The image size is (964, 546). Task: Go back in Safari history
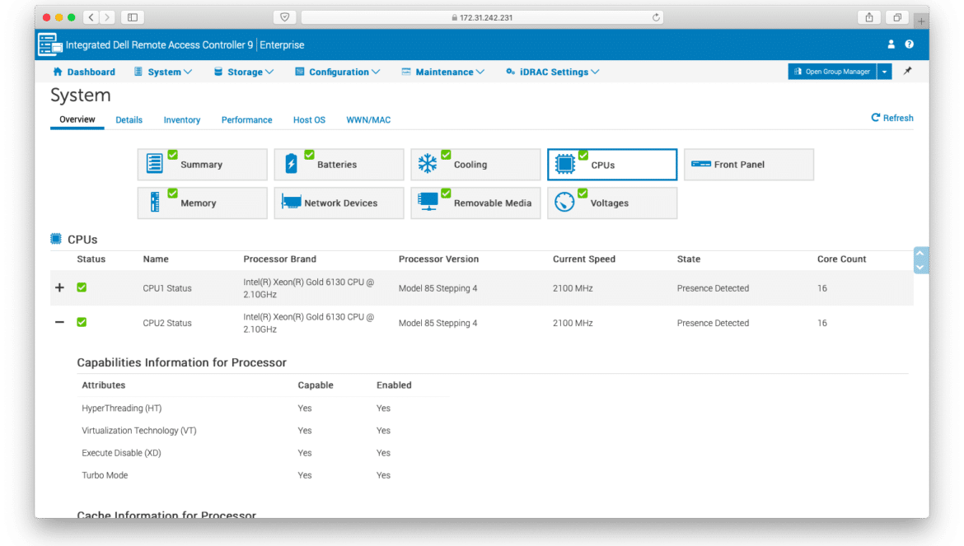(x=91, y=17)
